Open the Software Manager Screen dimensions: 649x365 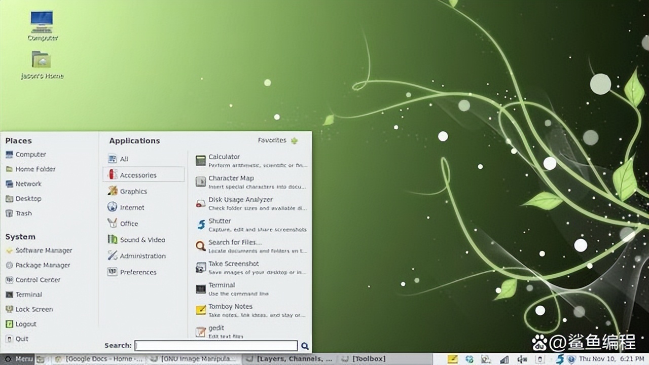pyautogui.click(x=44, y=250)
